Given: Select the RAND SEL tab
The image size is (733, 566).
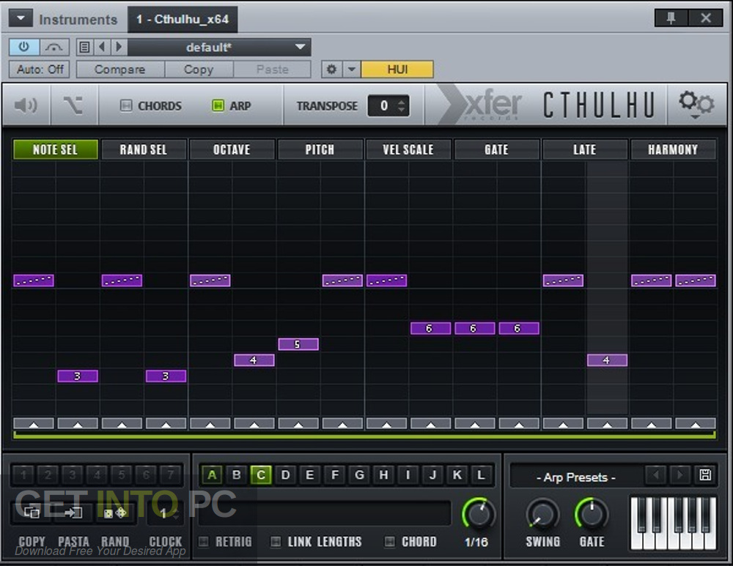Looking at the screenshot, I should (x=144, y=149).
